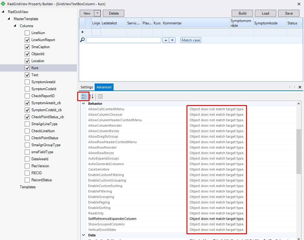
Task: Click the current row arrow indicator
Action: pos(82,32)
